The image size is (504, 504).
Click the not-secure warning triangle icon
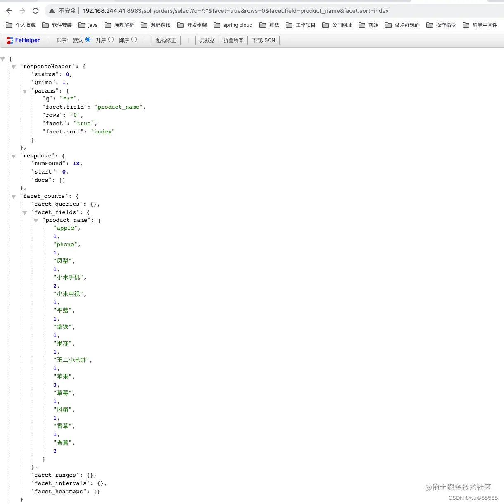[52, 11]
